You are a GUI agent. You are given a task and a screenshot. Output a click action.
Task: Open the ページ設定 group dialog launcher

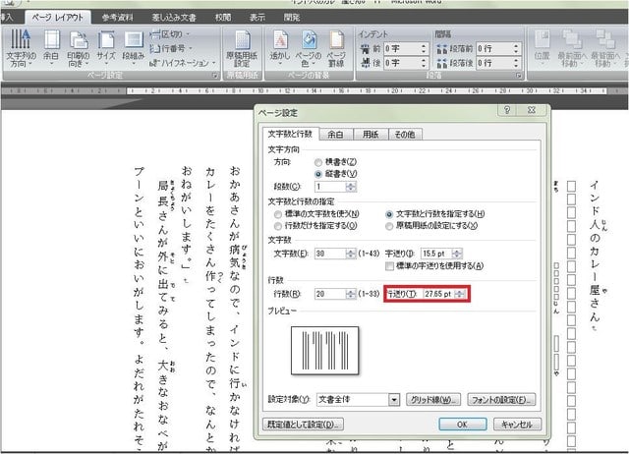(x=214, y=76)
